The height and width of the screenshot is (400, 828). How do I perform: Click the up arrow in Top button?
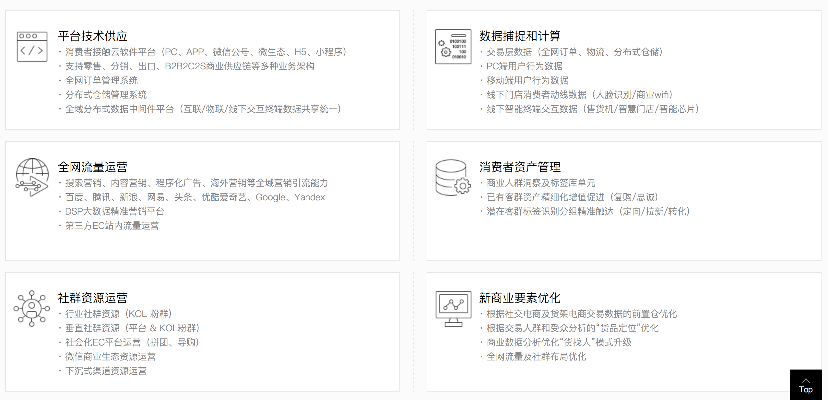806,381
